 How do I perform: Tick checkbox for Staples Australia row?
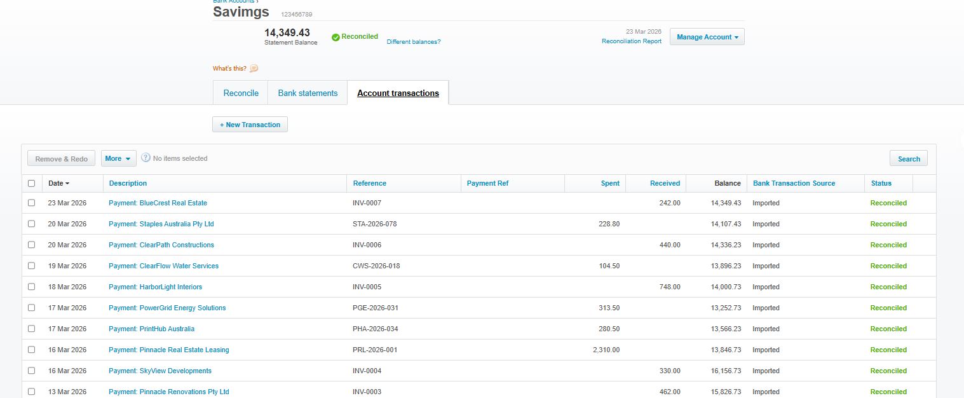(x=32, y=224)
